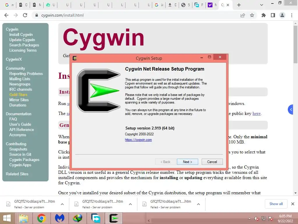The width and height of the screenshot is (298, 224).
Task: Open File Explorer from taskbar
Action: point(24,218)
